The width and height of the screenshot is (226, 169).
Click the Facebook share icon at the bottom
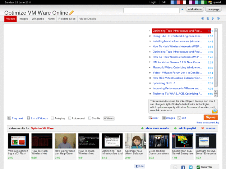point(183,167)
